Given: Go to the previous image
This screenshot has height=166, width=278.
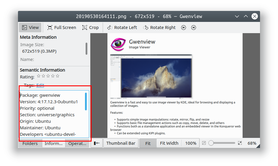Looking at the screenshot, I should (184, 28).
